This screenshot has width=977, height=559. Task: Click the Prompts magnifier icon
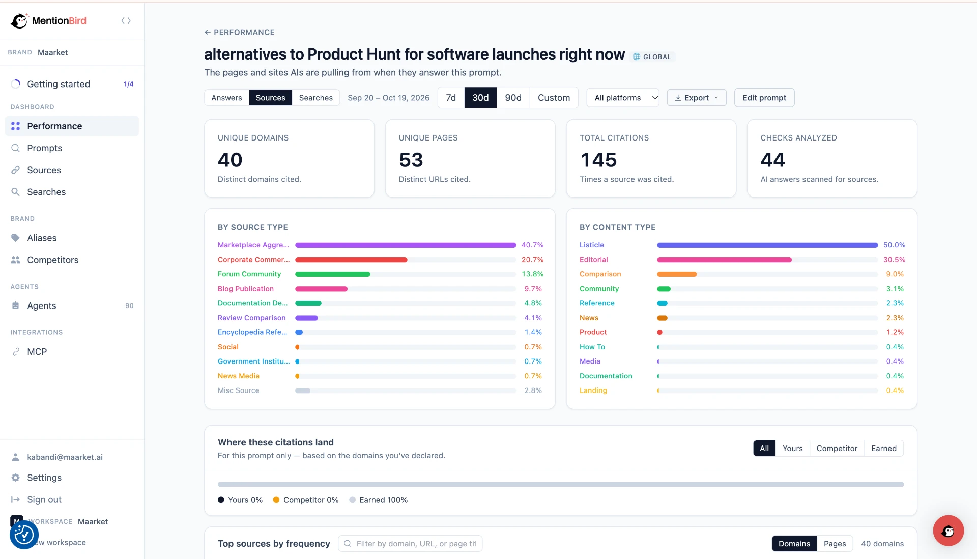pos(16,148)
